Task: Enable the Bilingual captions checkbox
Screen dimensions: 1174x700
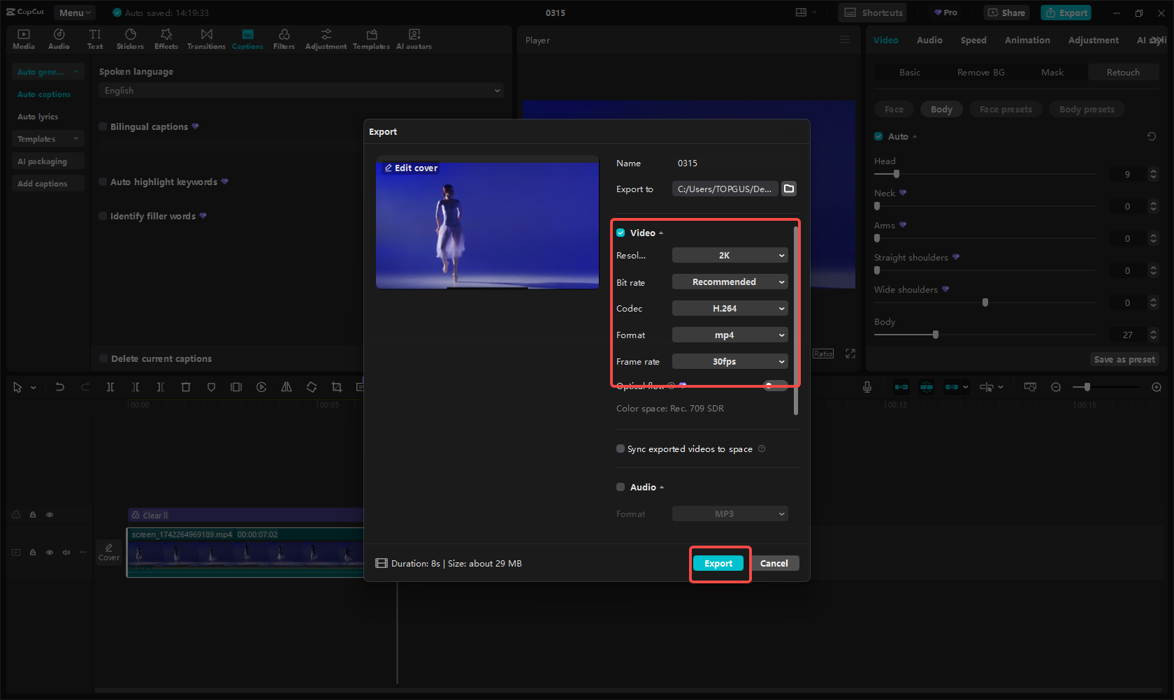Action: coord(101,126)
